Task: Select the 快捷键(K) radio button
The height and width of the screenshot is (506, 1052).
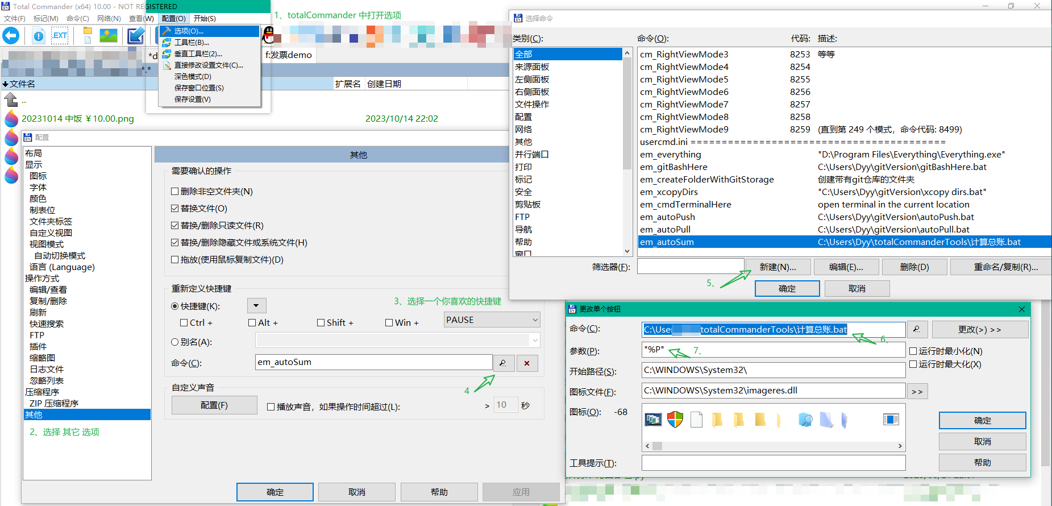Action: 175,306
